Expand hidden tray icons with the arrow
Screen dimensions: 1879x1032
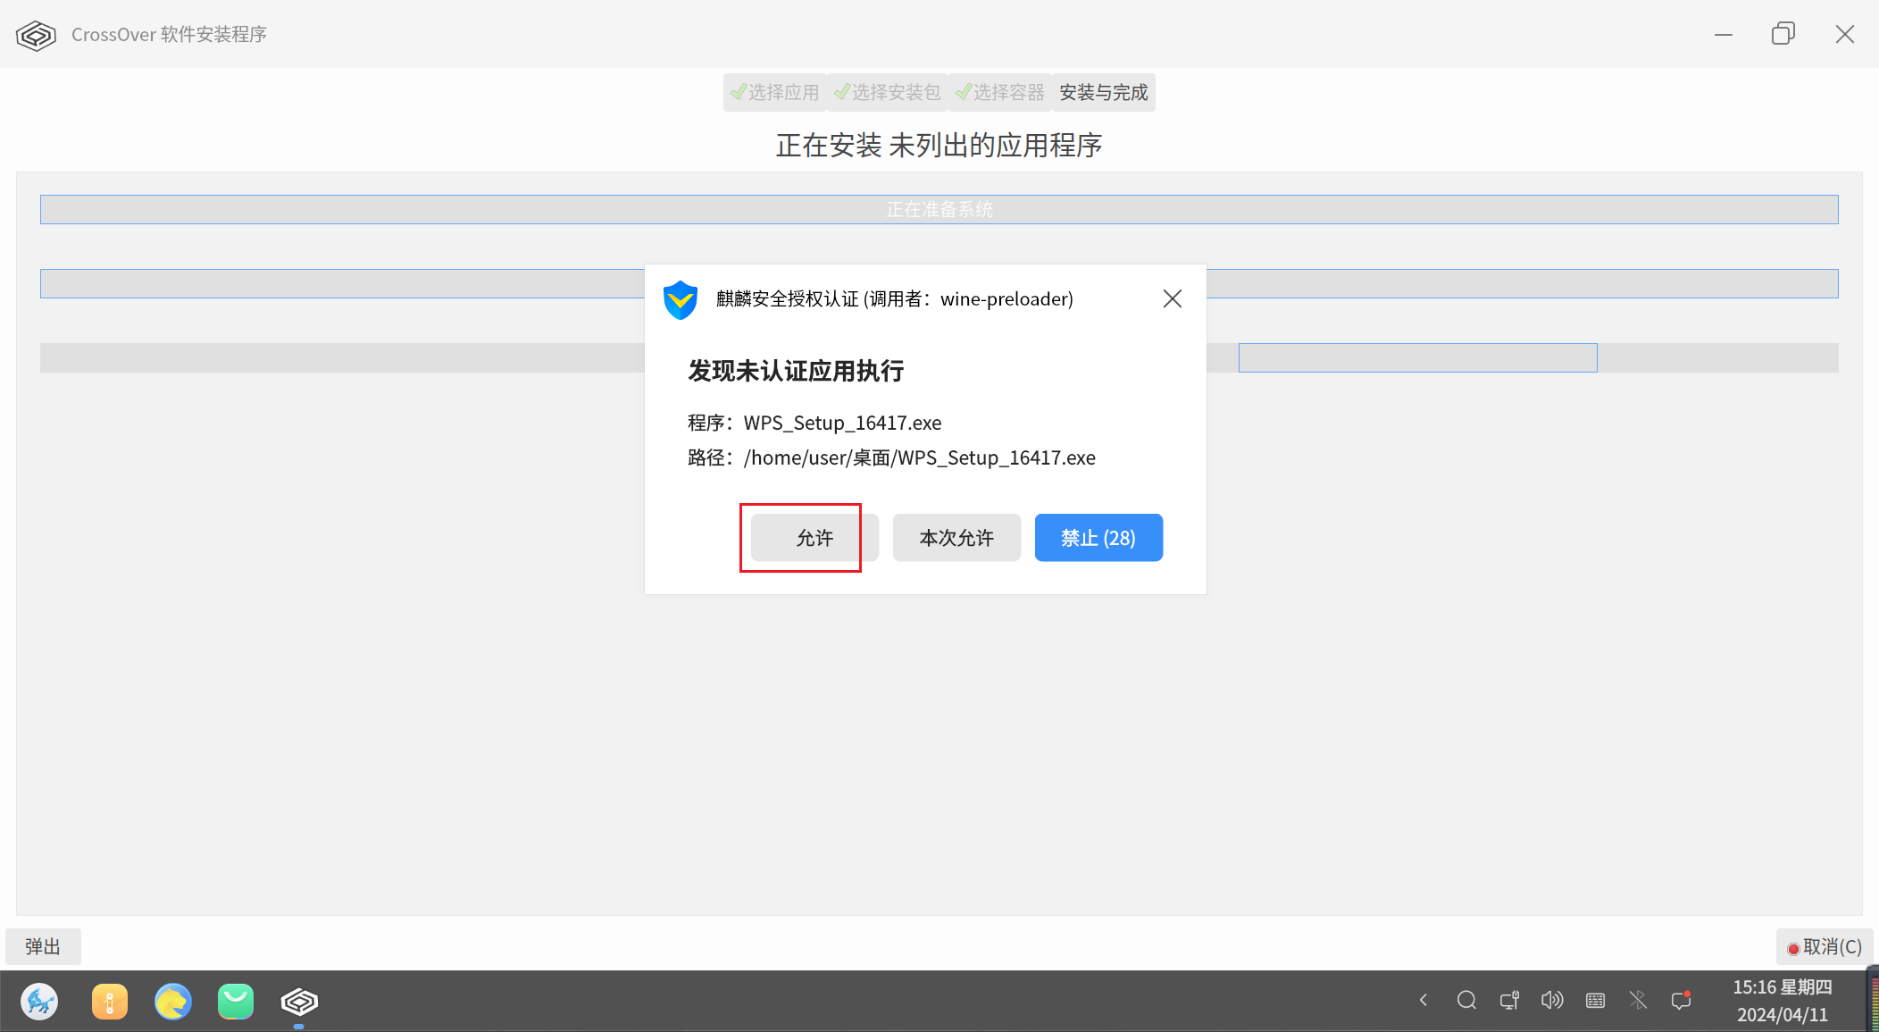[x=1424, y=1000]
